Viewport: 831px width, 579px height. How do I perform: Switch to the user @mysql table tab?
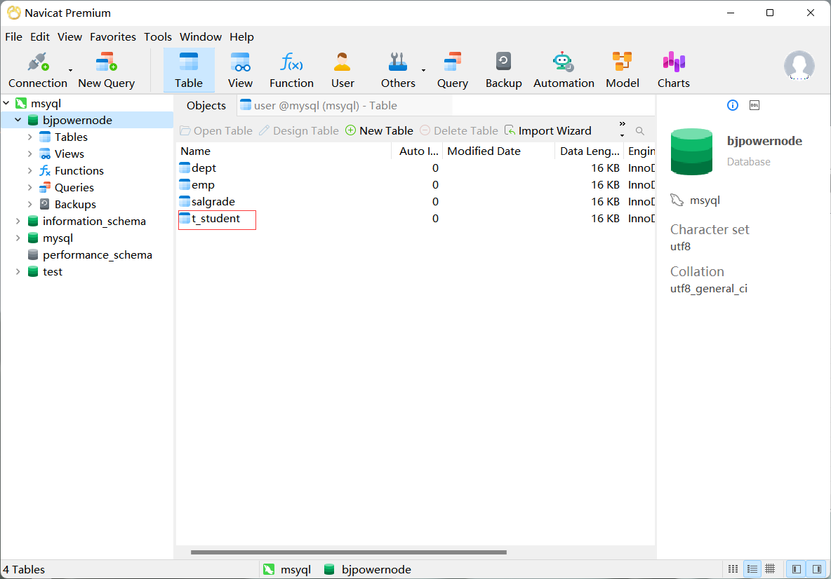(319, 106)
